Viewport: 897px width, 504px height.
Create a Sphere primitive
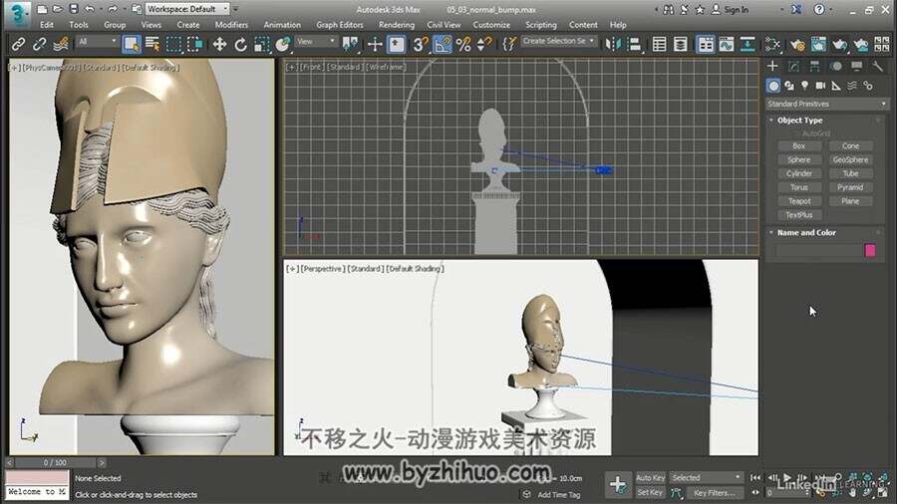coord(799,159)
